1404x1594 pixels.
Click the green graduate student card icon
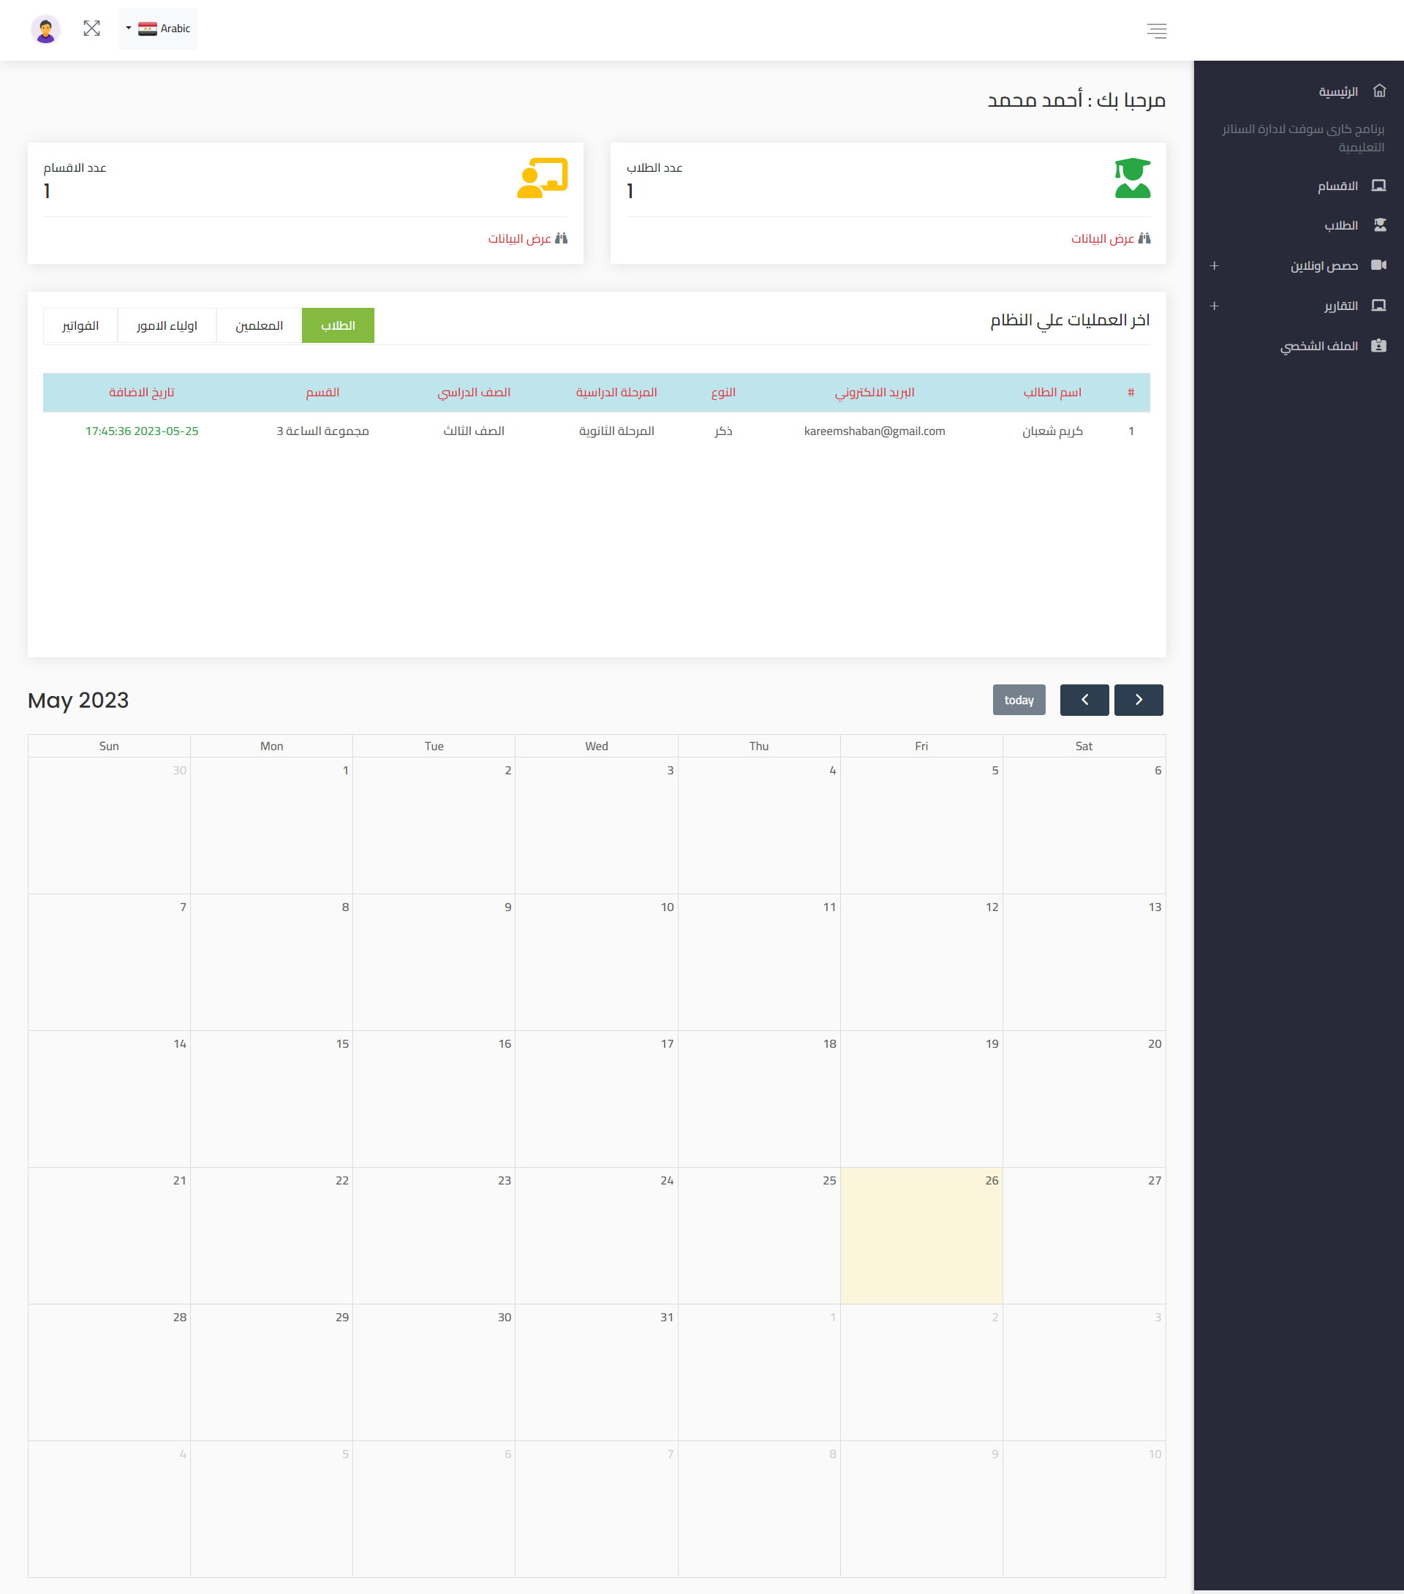1132,178
